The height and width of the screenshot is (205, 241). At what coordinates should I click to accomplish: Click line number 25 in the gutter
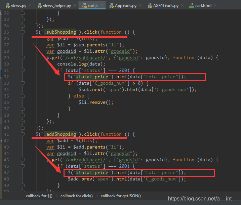(6, 32)
